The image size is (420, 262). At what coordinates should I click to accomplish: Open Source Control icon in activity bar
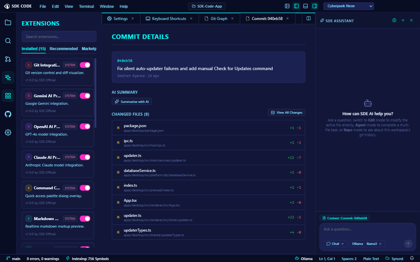[8, 59]
